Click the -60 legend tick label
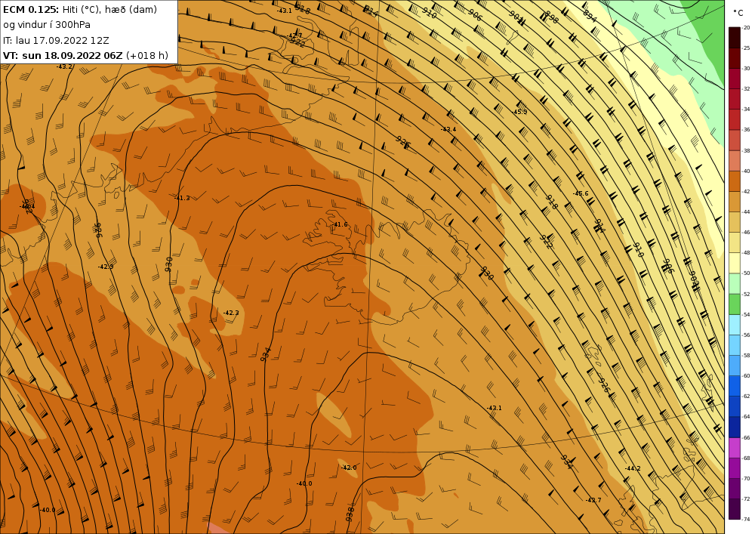 point(746,376)
